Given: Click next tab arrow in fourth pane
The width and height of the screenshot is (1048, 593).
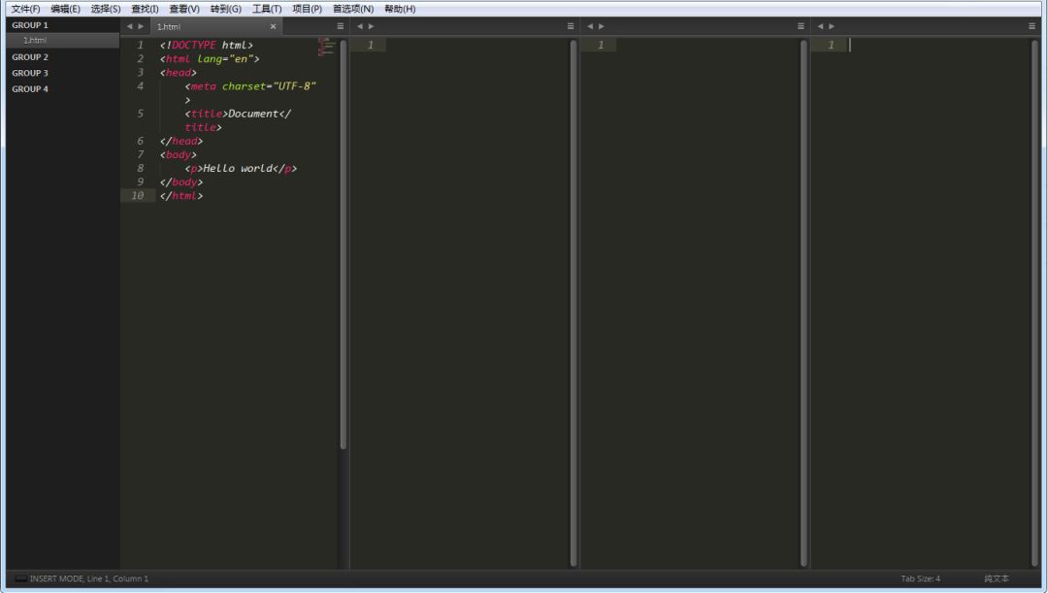Looking at the screenshot, I should [832, 26].
